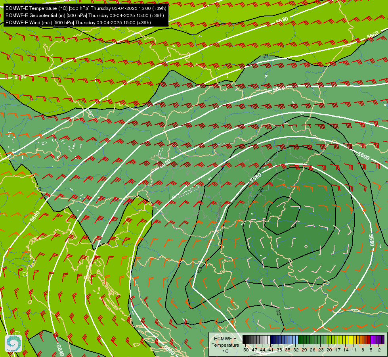The image size is (388, 357).
Task: Click the -22 isotherm label on the map
Action: [x=278, y=313]
